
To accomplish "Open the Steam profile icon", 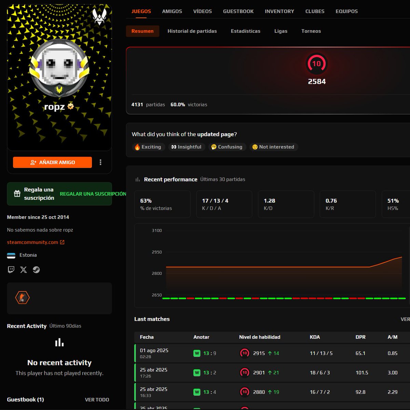I will click(x=36, y=270).
